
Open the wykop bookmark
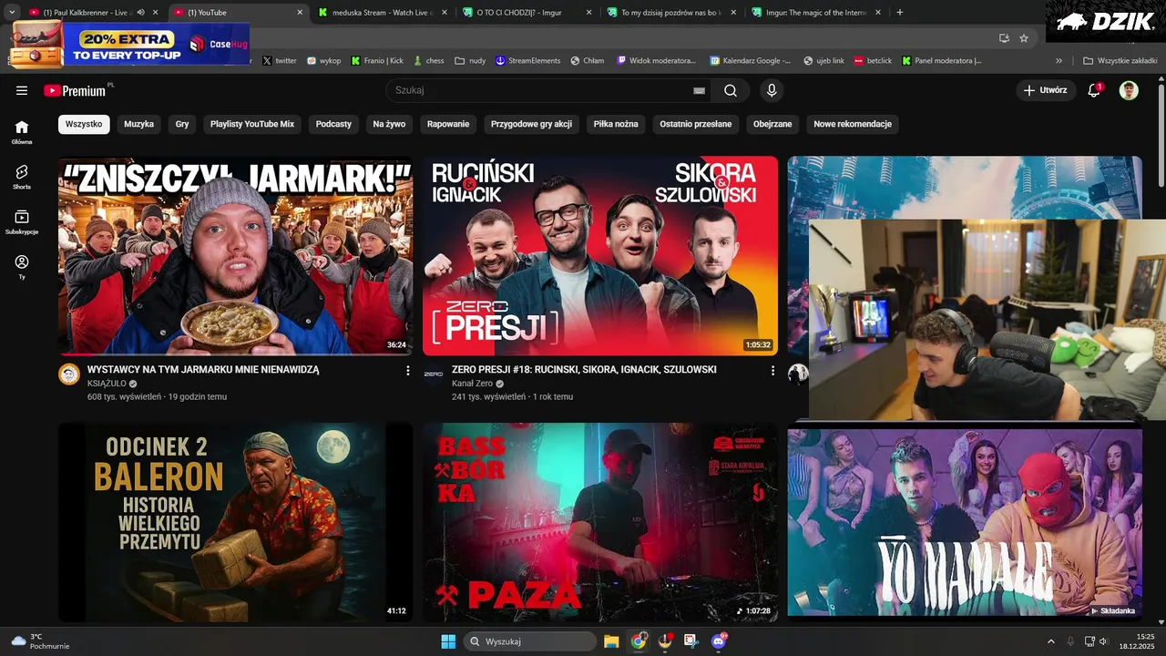click(323, 61)
